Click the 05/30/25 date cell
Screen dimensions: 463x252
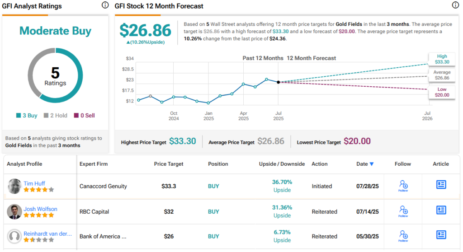367,236
